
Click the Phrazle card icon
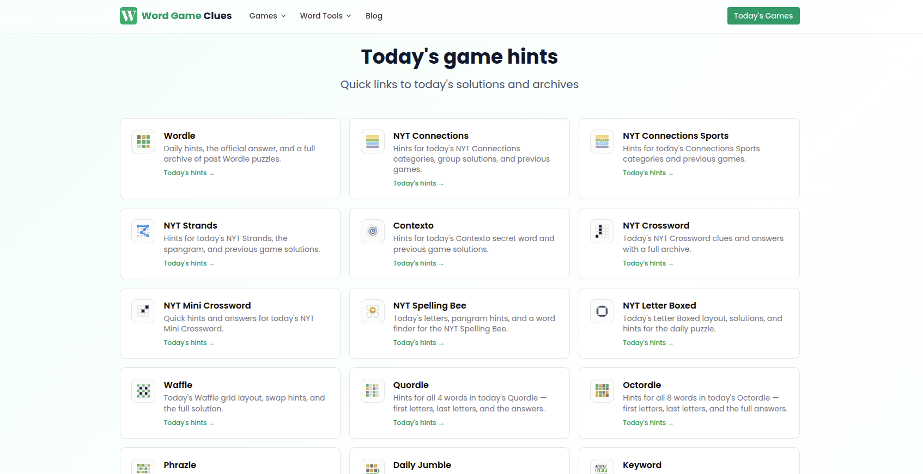(x=143, y=466)
